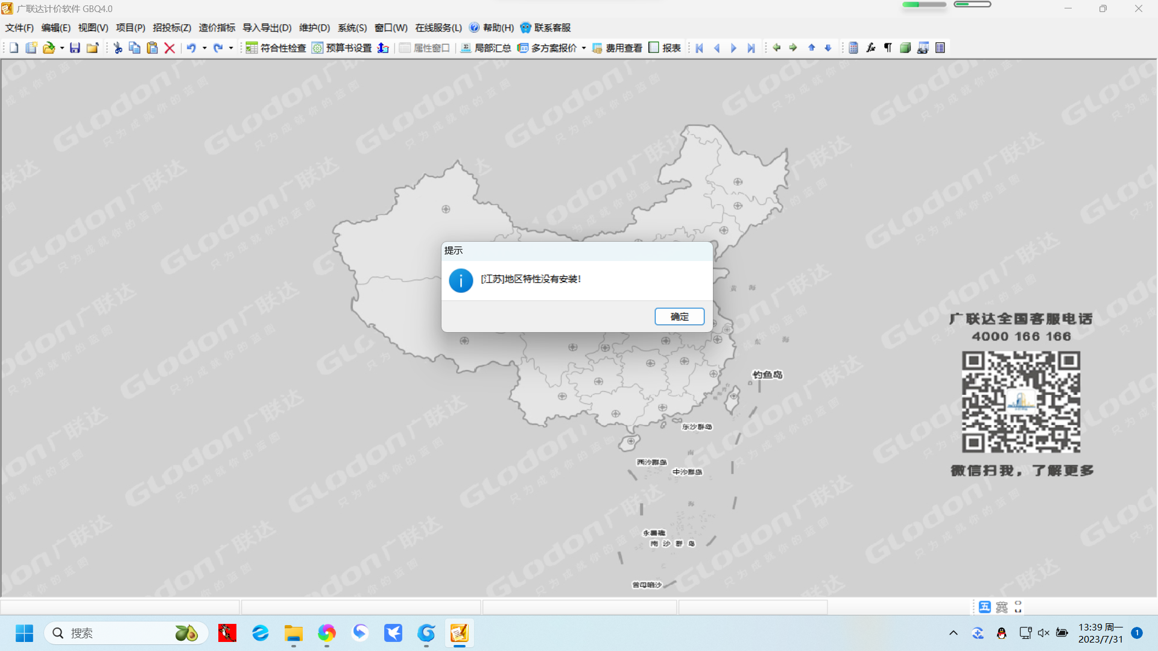Click the Cut scissors icon
This screenshot has height=651, width=1158.
coord(118,48)
